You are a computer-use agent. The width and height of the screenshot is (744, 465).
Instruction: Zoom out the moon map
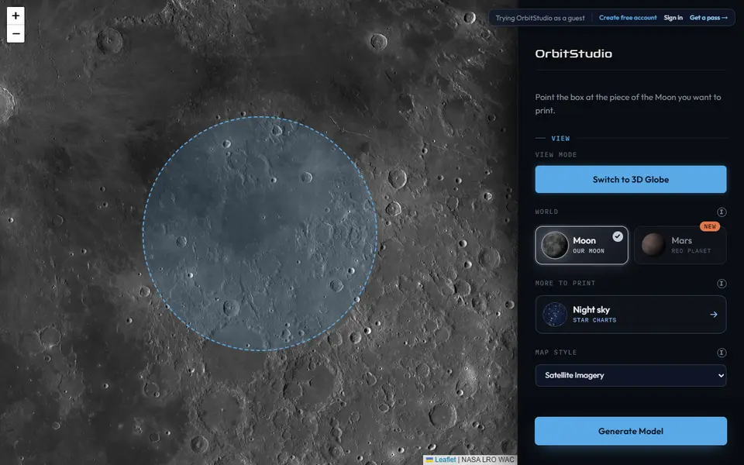pyautogui.click(x=15, y=33)
